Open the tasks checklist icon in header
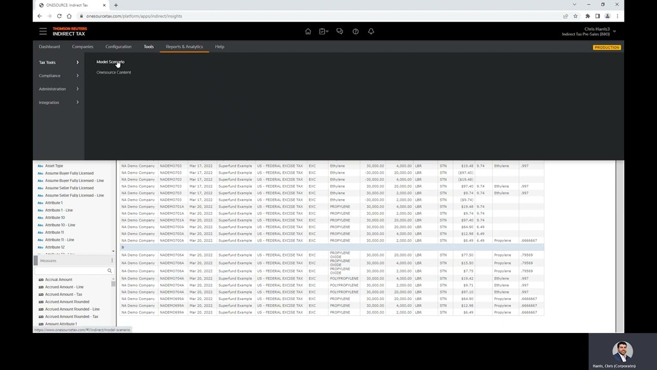 (x=323, y=31)
